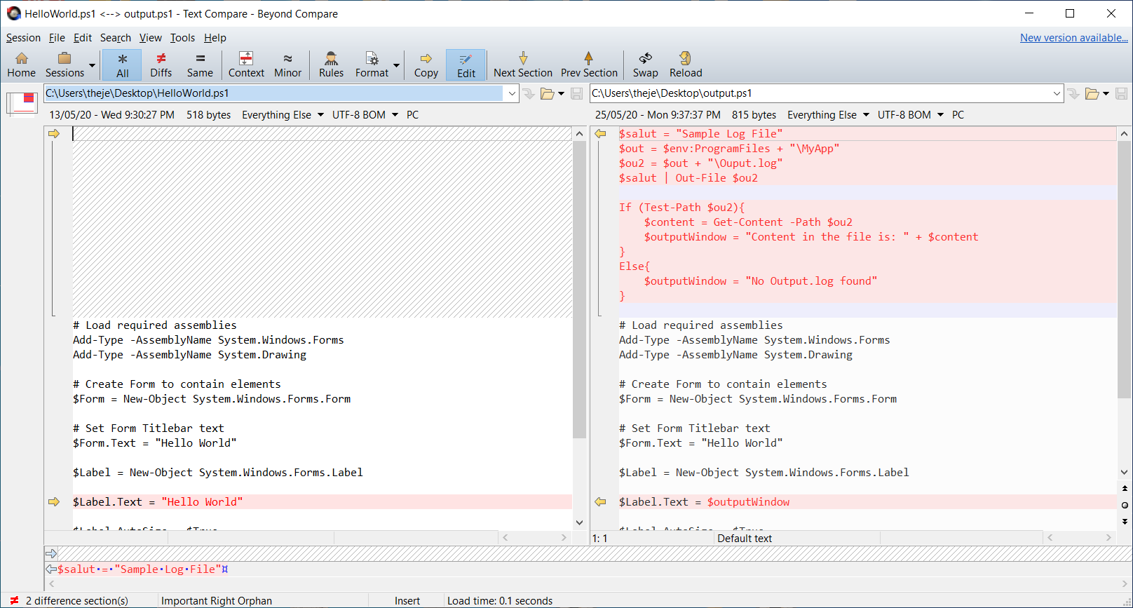Click the left save file icon
The image size is (1133, 608).
576,93
